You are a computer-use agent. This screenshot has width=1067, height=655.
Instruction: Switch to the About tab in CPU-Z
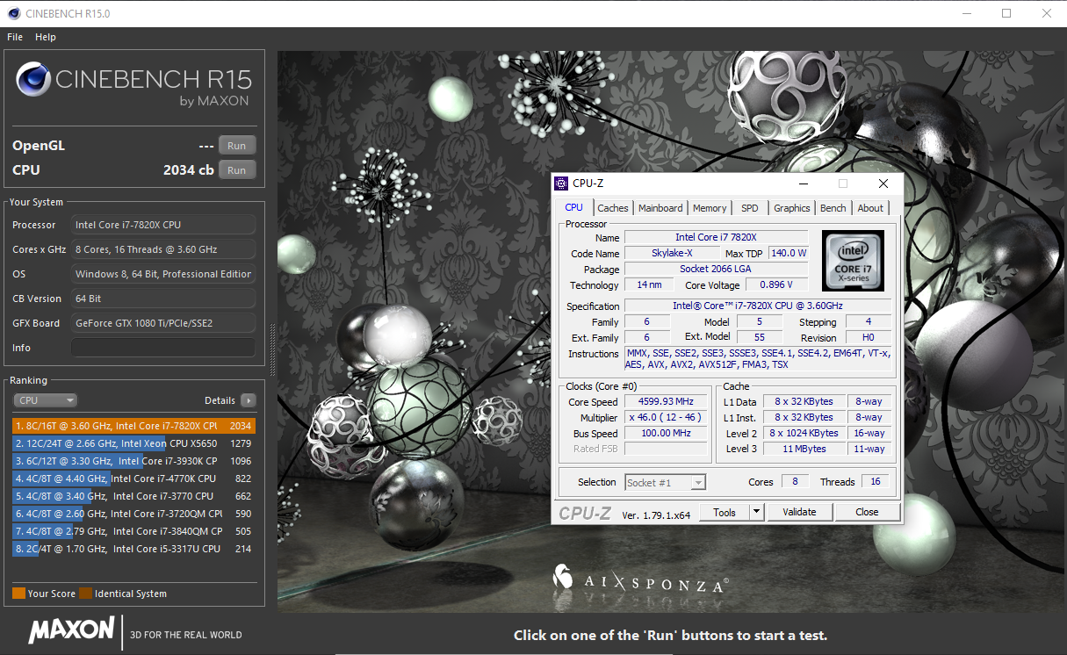point(870,208)
